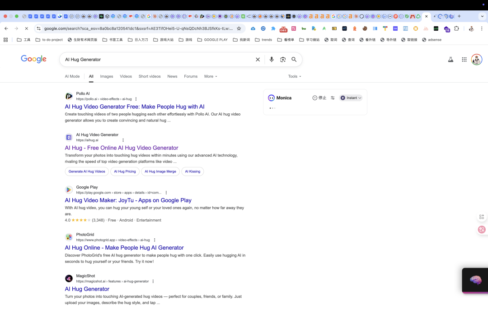This screenshot has width=488, height=315.
Task: Click Generate AI Hug Videos sitelink chip
Action: click(x=87, y=171)
